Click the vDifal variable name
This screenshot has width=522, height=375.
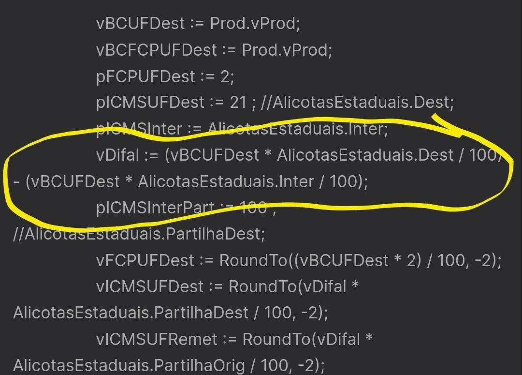[117, 155]
